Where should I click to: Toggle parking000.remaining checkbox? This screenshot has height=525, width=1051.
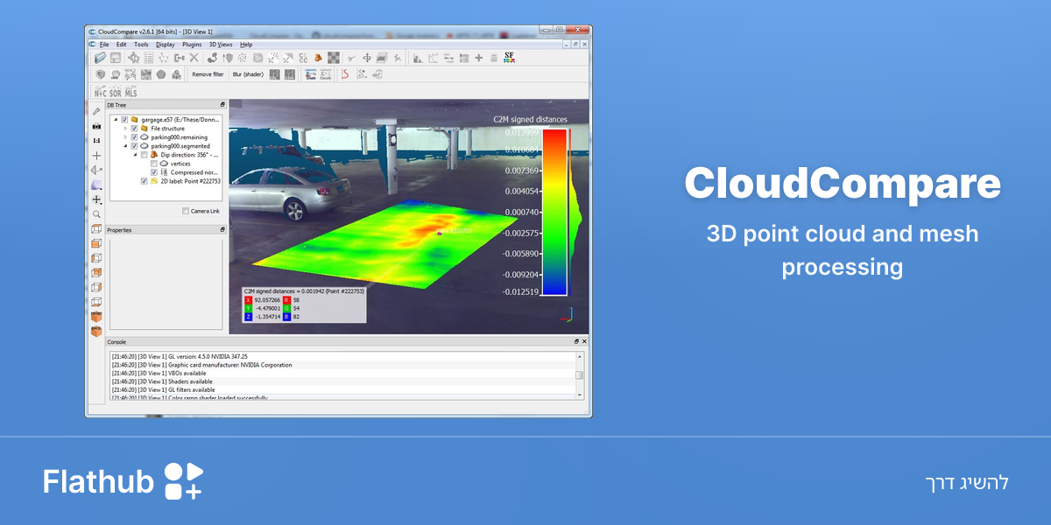point(134,137)
